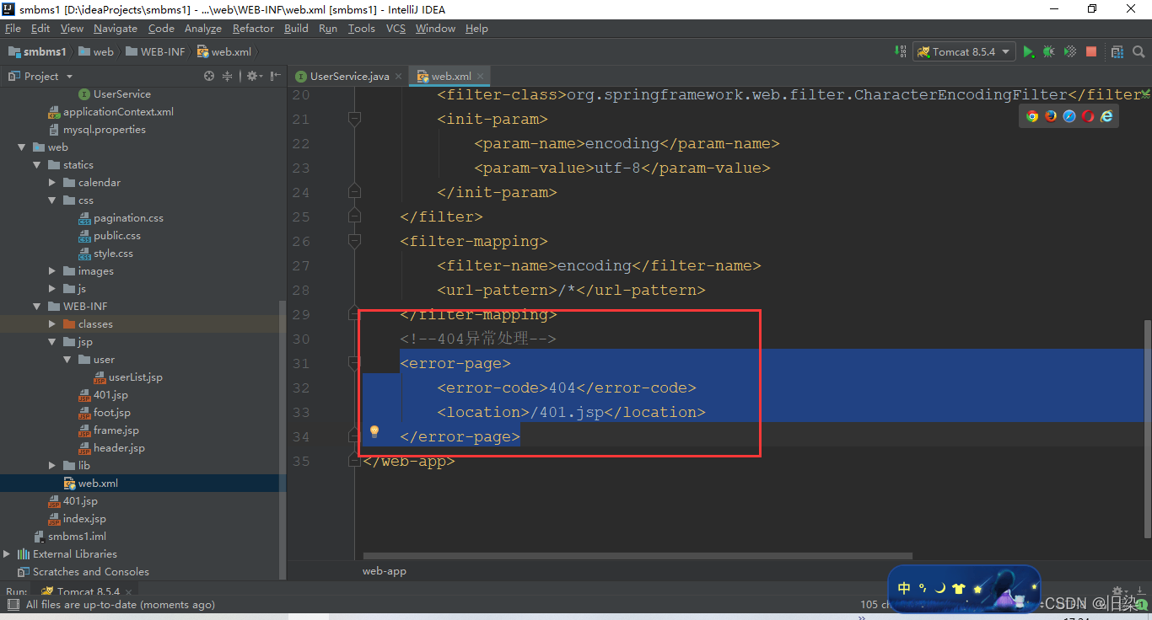Click the red Stop button

pyautogui.click(x=1091, y=51)
